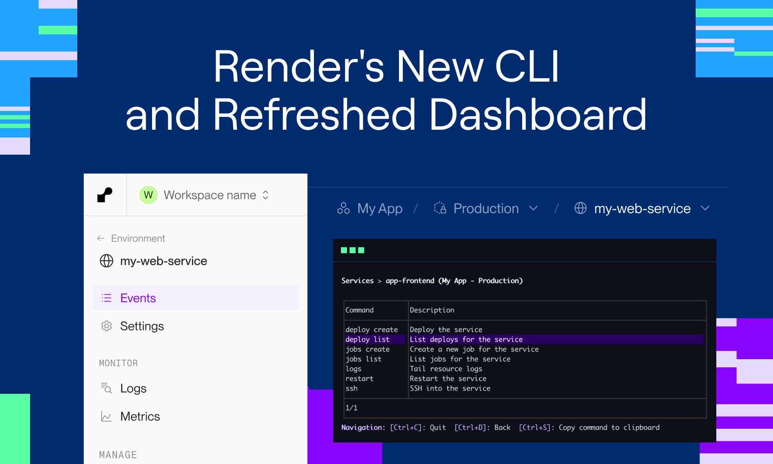773x464 pixels.
Task: Select the logs command in terminal
Action: (x=353, y=369)
